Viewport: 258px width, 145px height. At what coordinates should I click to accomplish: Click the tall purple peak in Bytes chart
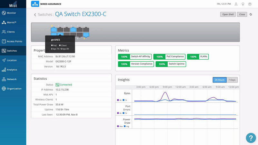(x=165, y=93)
